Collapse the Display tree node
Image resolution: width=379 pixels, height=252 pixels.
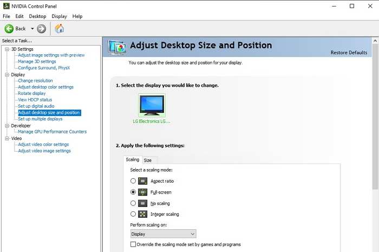coord(7,74)
